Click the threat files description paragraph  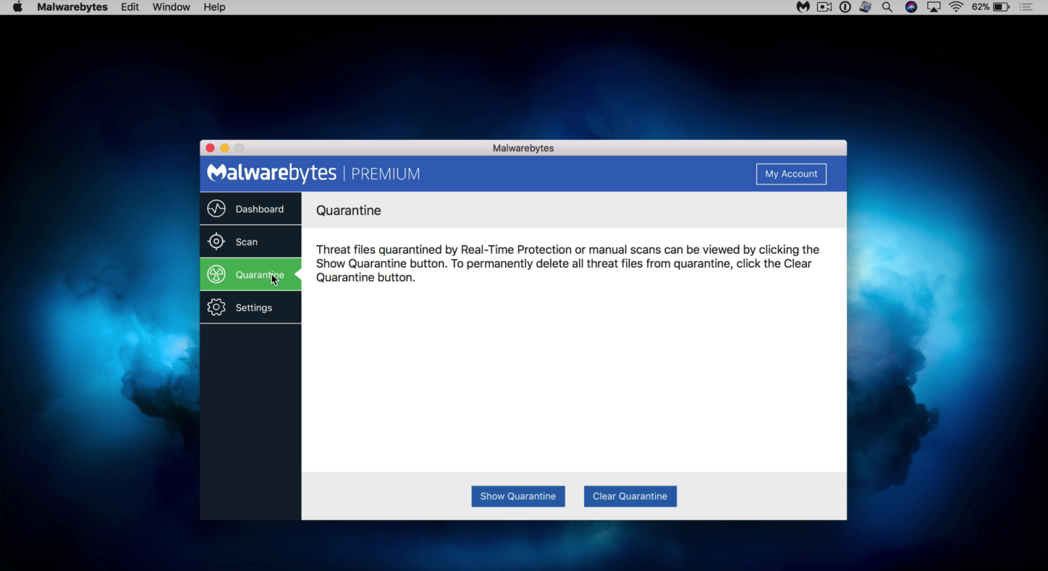point(568,263)
